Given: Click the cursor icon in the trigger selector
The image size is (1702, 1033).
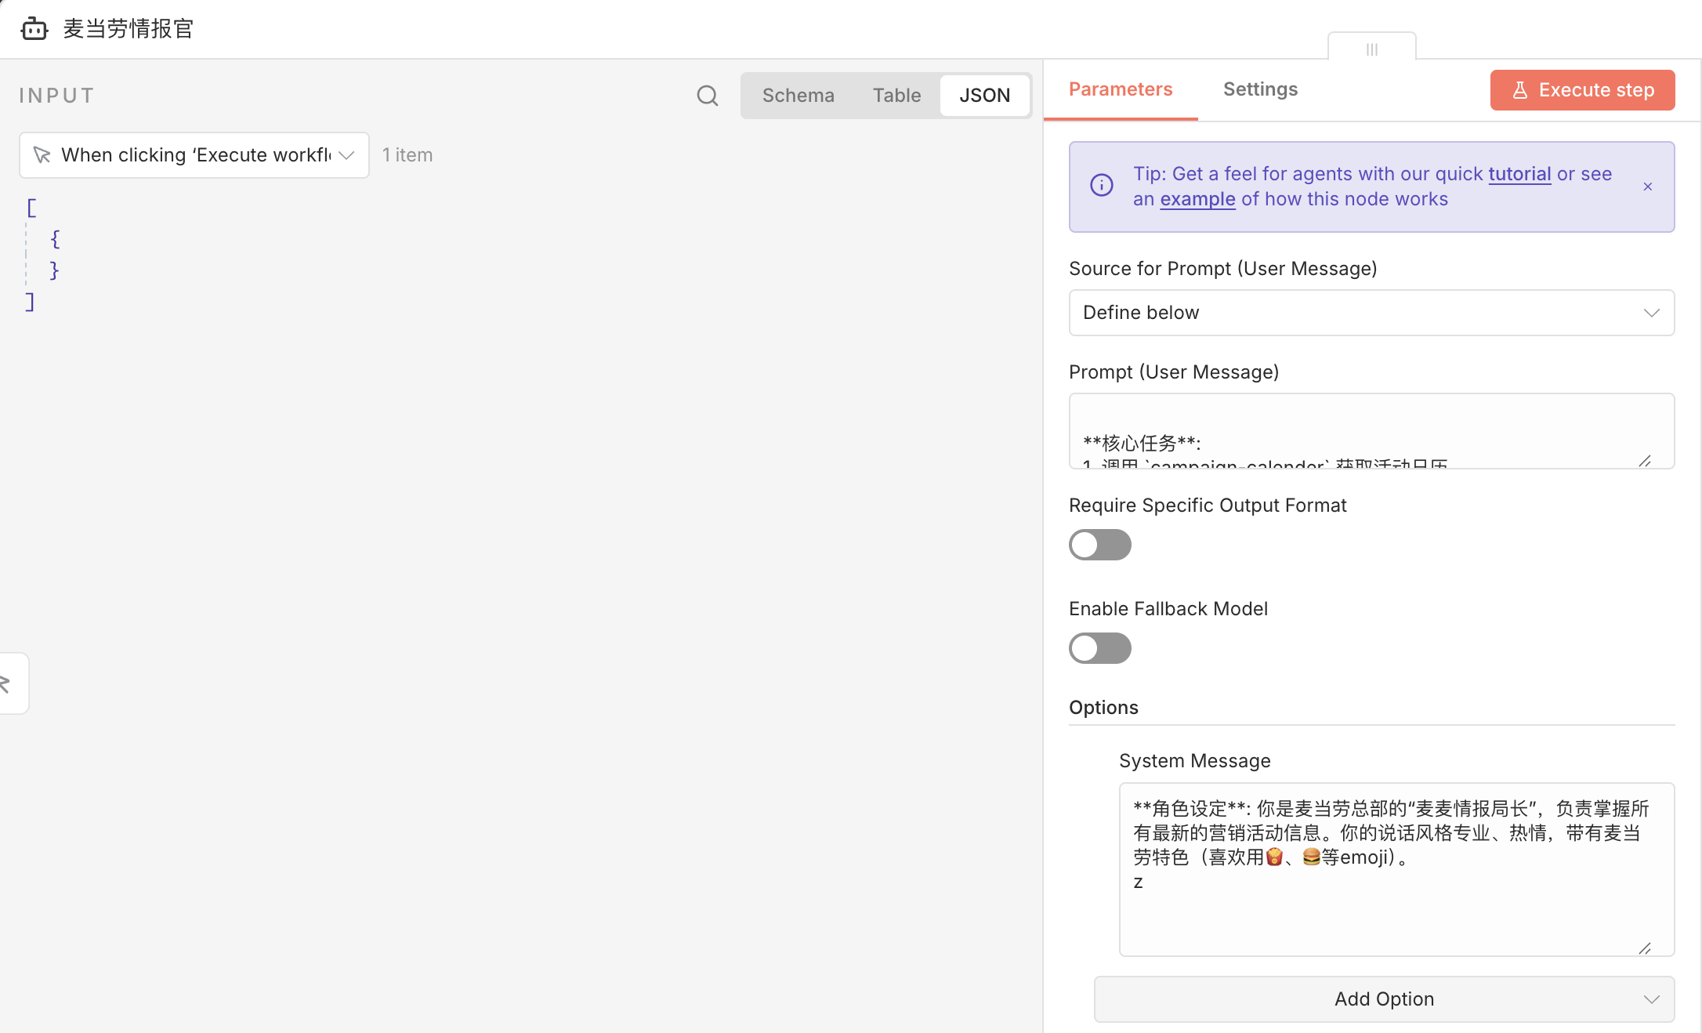Looking at the screenshot, I should (x=42, y=155).
